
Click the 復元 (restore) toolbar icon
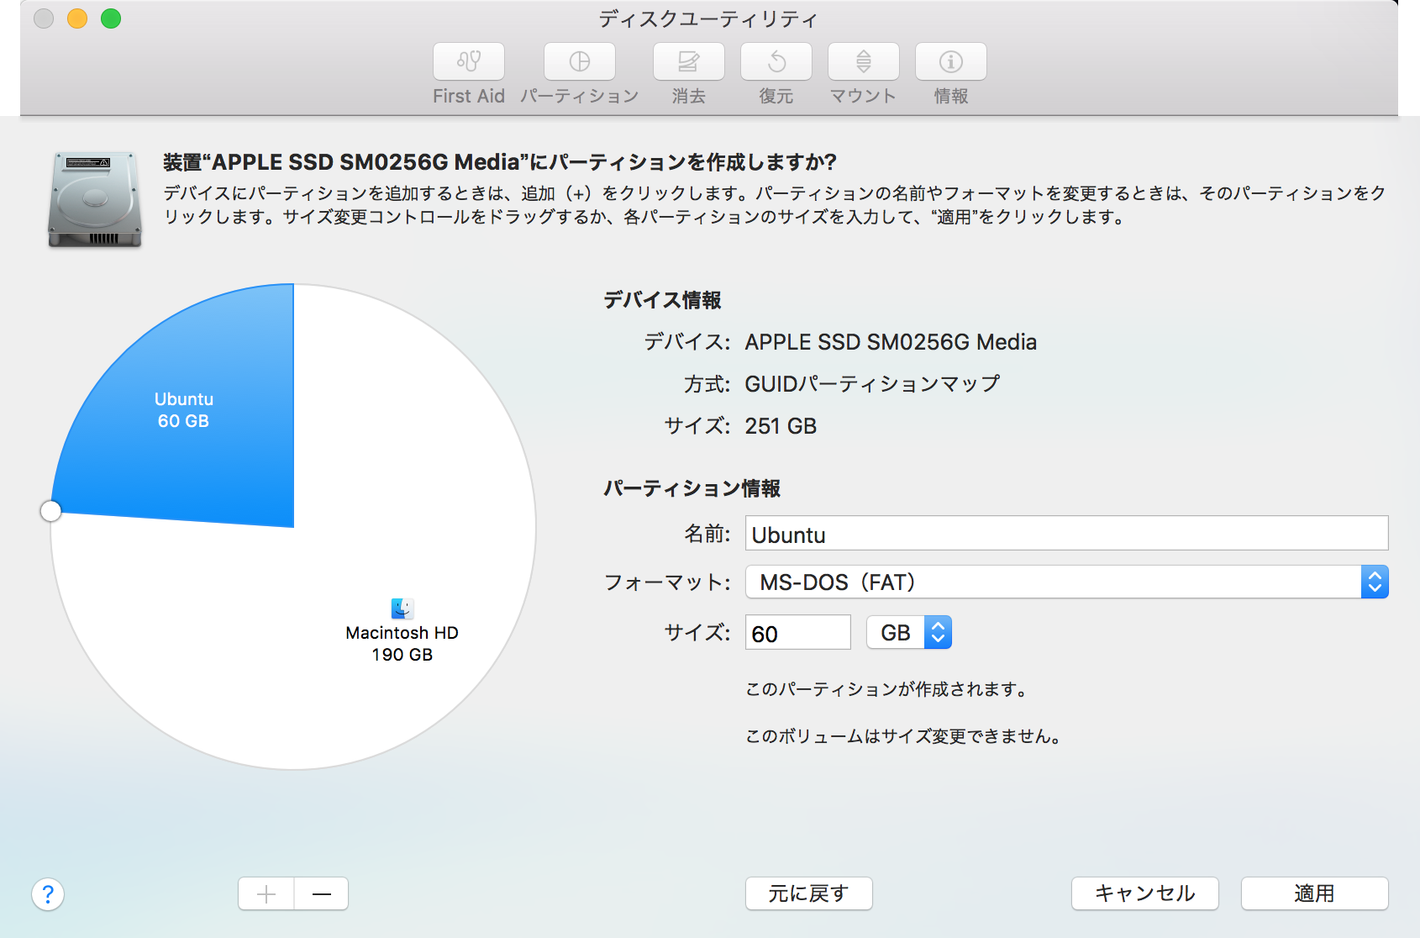coord(776,62)
